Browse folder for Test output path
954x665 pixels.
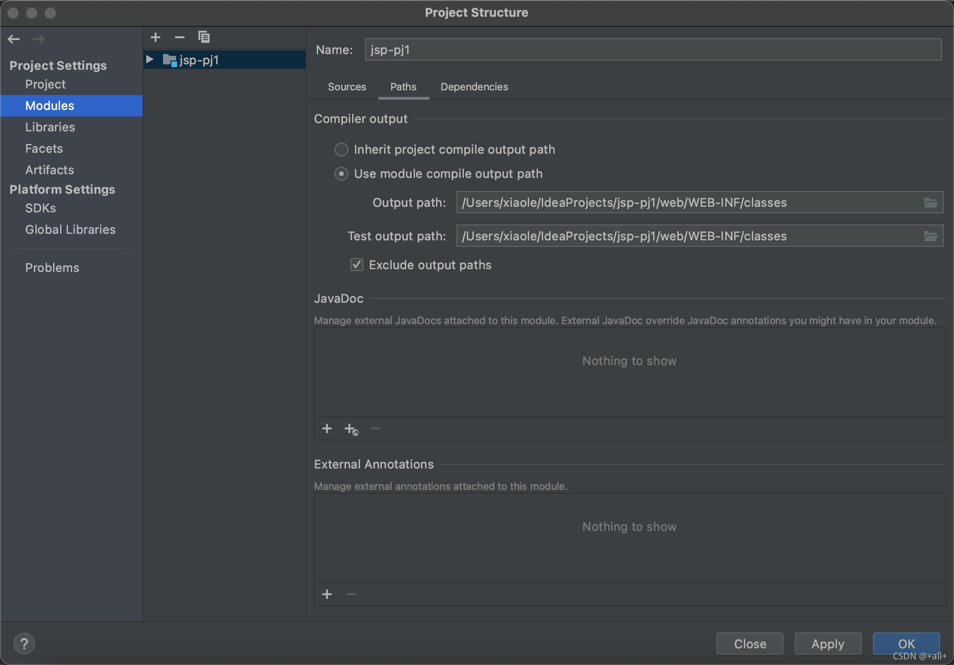930,236
